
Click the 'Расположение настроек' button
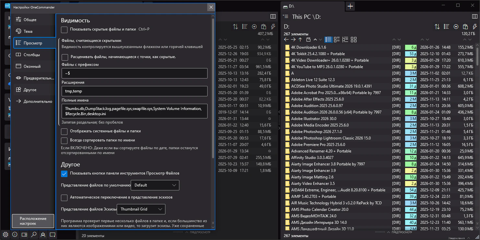pos(33,221)
